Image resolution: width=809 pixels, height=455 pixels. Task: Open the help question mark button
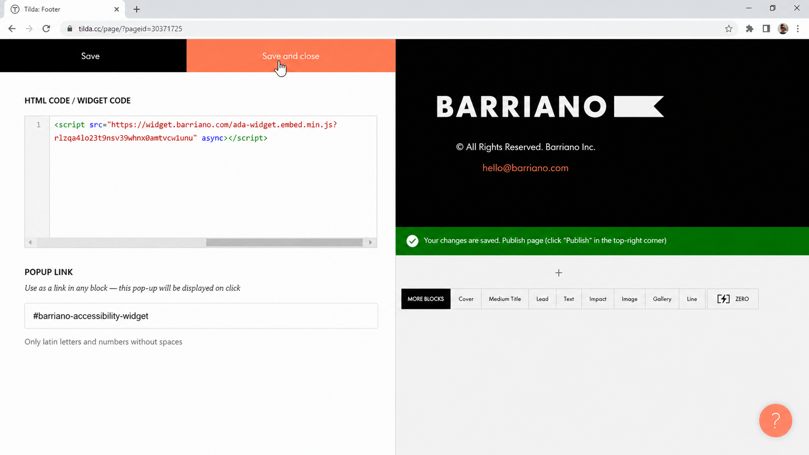775,420
